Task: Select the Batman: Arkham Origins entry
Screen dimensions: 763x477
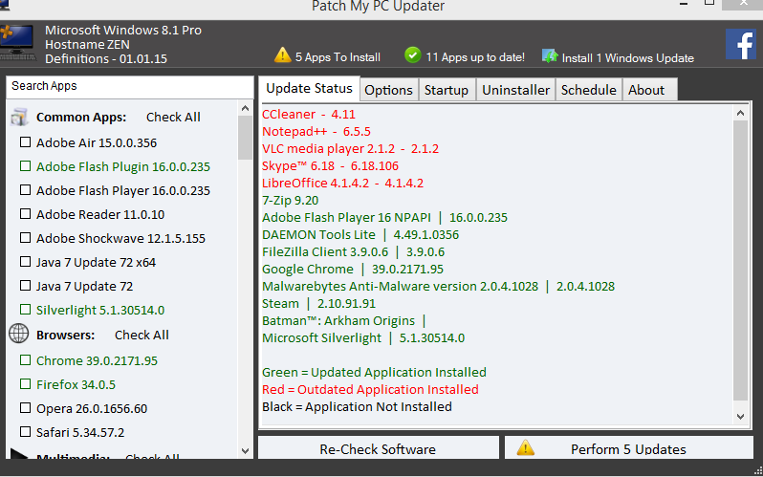Action: (344, 321)
